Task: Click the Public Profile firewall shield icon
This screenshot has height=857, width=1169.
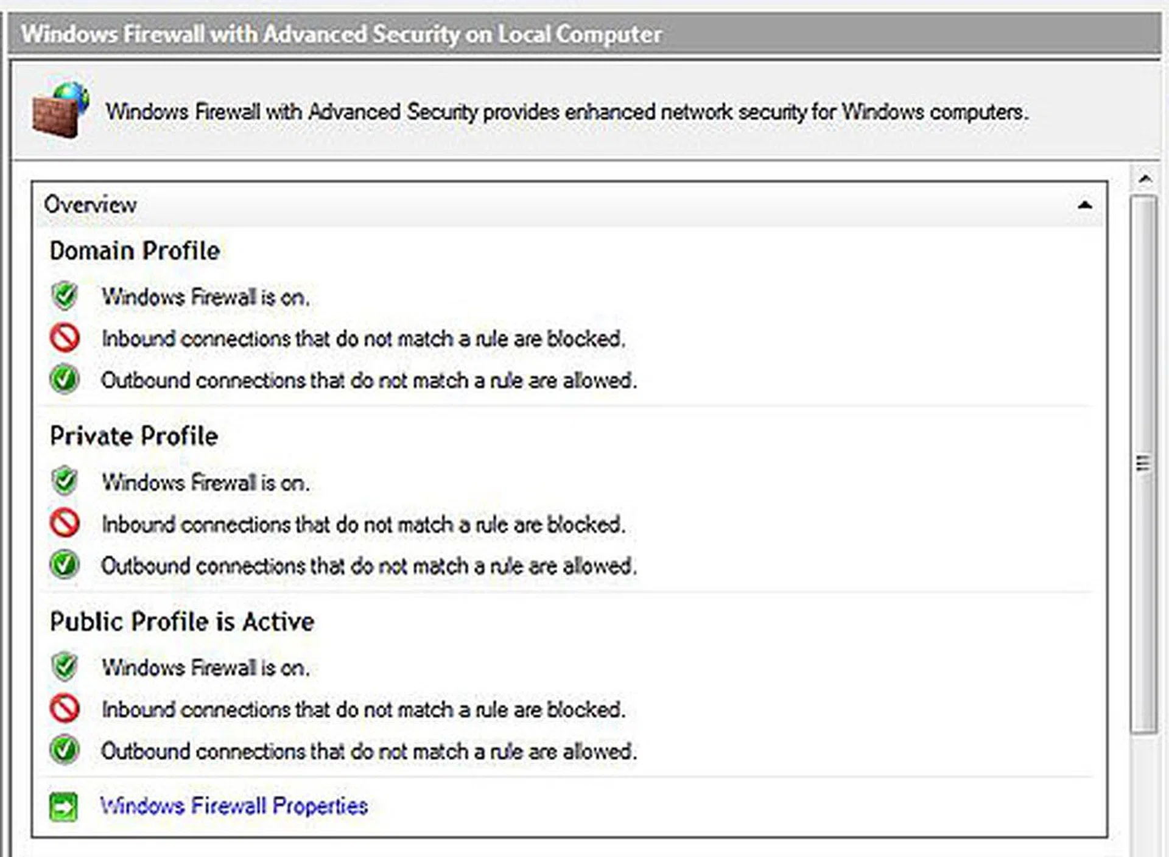Action: [x=63, y=667]
